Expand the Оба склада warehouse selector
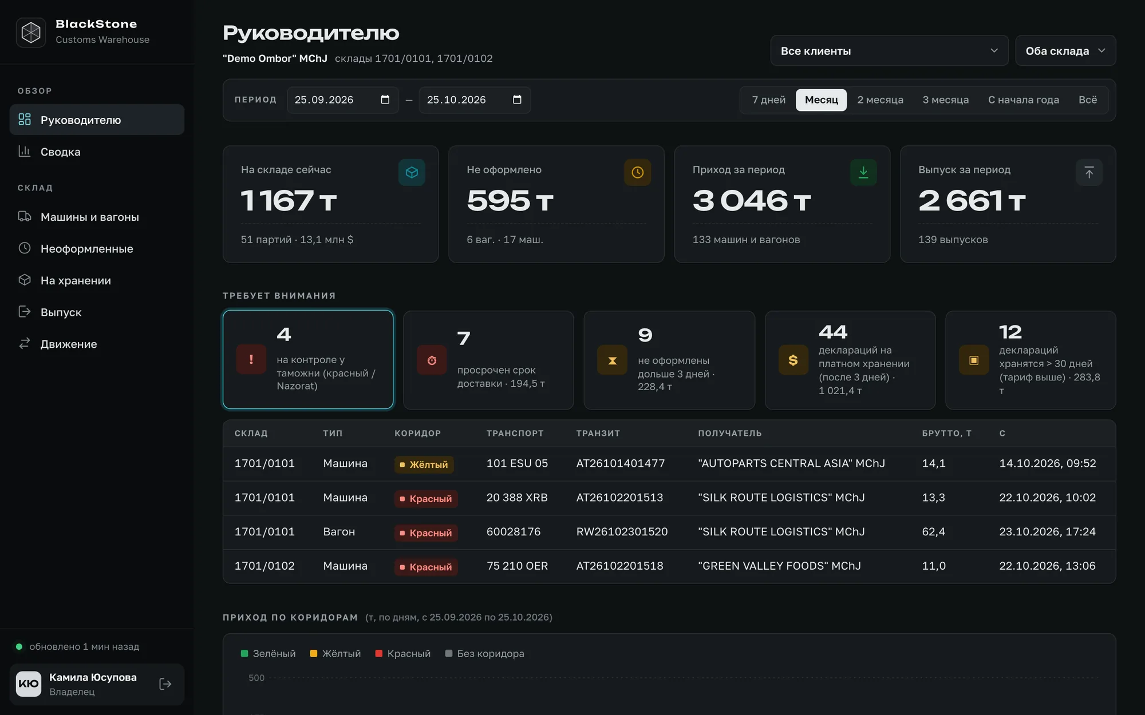The image size is (1145, 715). click(x=1065, y=50)
